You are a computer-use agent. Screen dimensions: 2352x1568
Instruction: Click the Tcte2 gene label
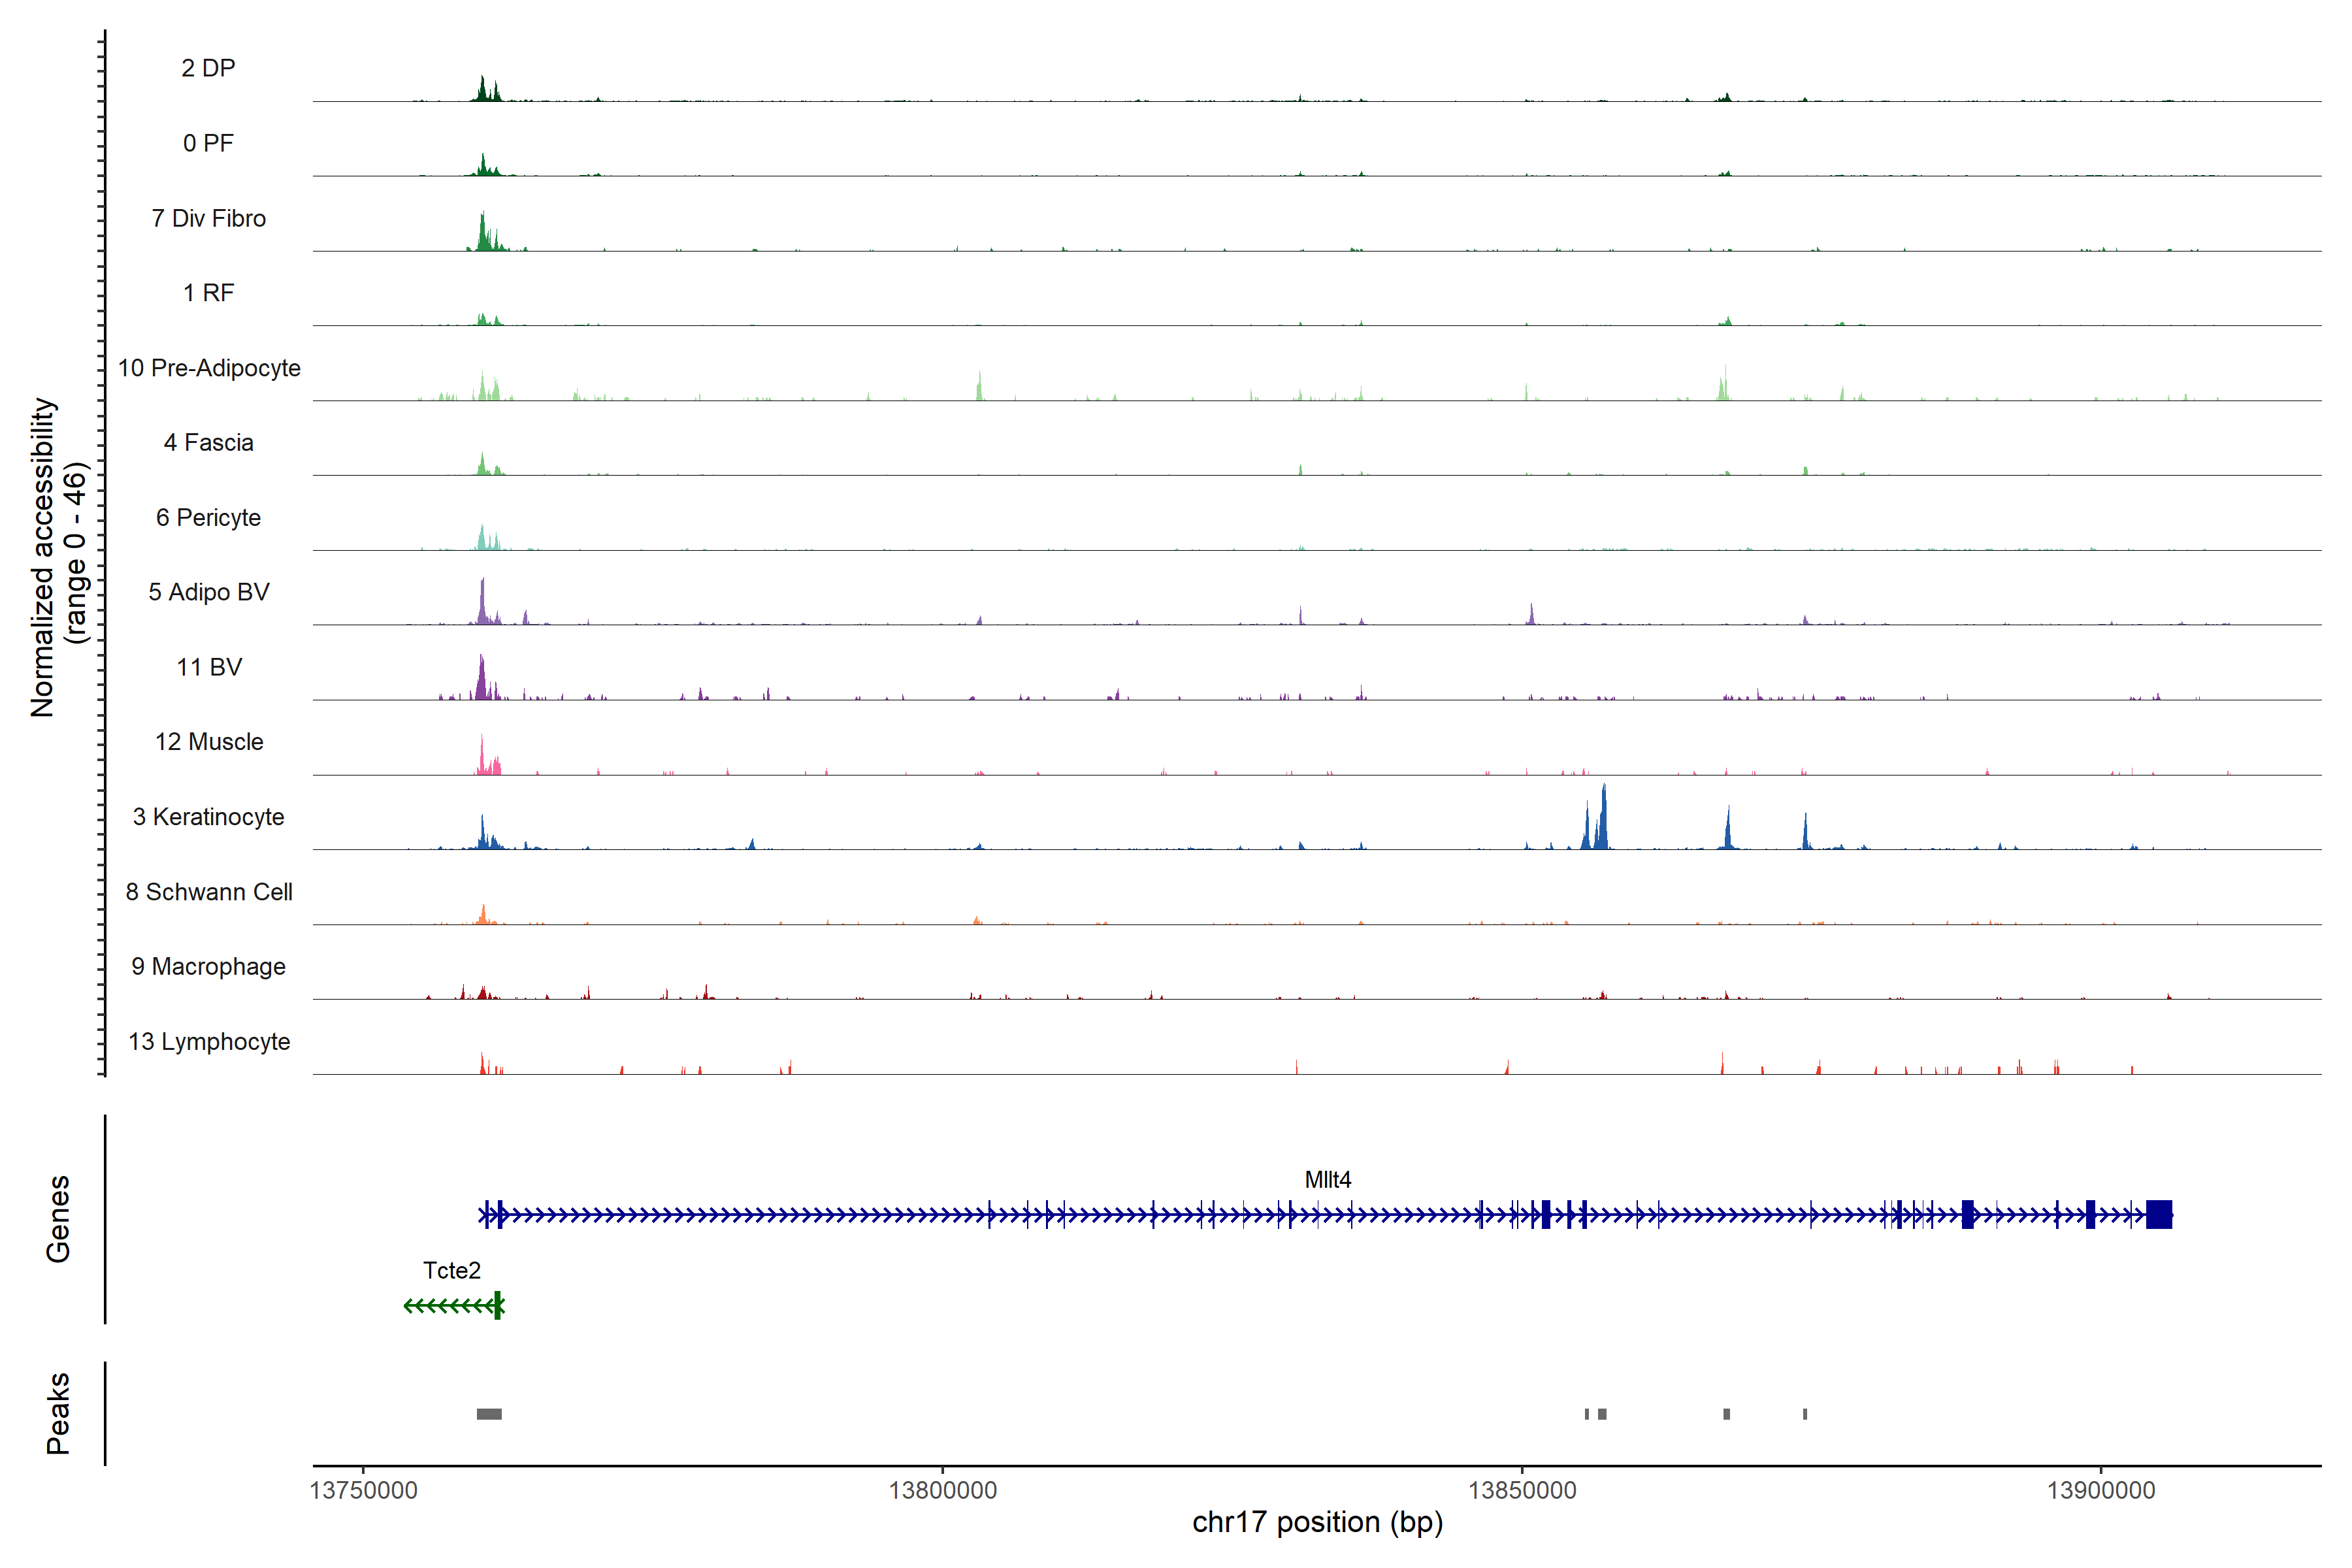451,1270
